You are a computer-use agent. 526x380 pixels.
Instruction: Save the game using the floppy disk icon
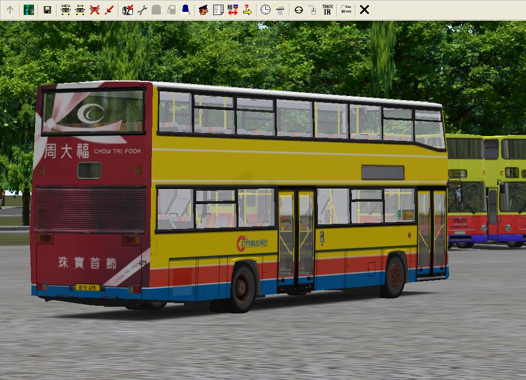tap(47, 10)
